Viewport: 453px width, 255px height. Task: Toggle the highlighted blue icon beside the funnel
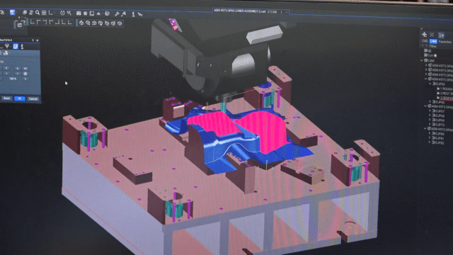click(x=16, y=46)
